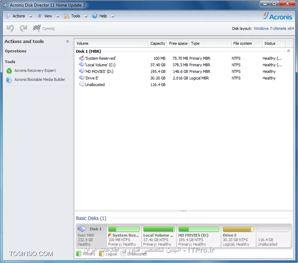
Task: Click the Acronis Bootable Media Builder icon
Action: [9, 80]
